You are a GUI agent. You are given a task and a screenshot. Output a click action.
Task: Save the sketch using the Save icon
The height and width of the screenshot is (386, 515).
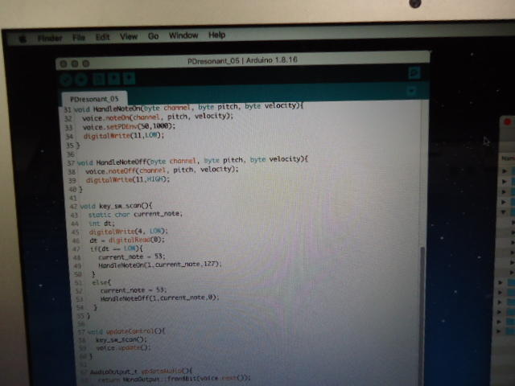[x=129, y=79]
